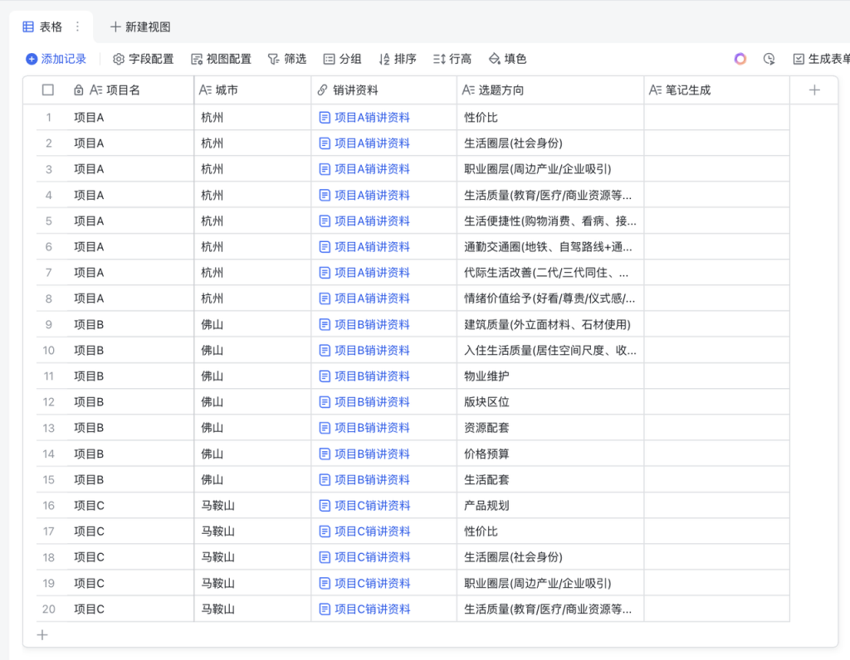Image resolution: width=850 pixels, height=660 pixels.
Task: Open 视图配置 view settings
Action: click(x=221, y=59)
